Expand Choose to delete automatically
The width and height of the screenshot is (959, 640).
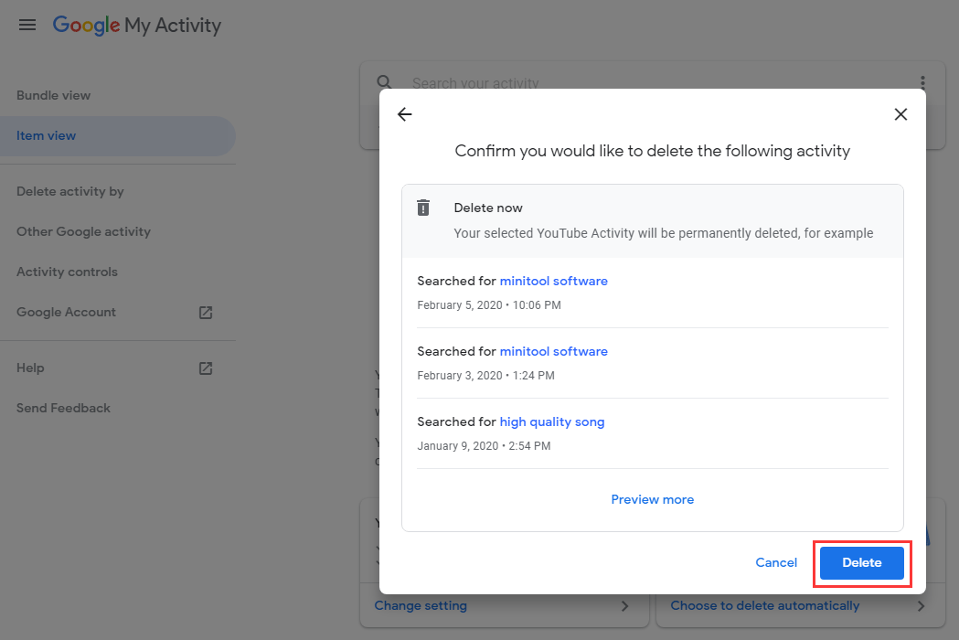coord(764,605)
